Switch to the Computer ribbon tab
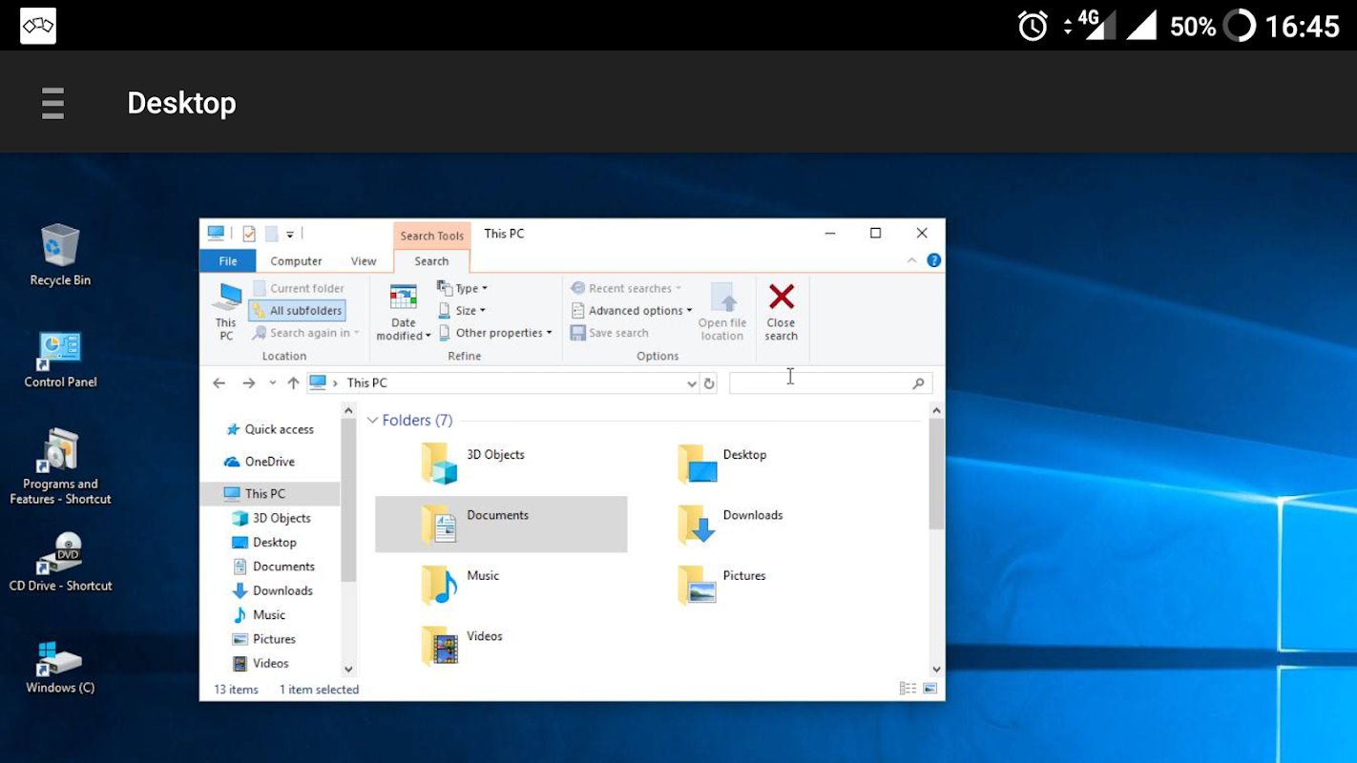 (x=296, y=261)
